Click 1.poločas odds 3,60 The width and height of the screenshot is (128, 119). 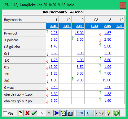pos(54,39)
